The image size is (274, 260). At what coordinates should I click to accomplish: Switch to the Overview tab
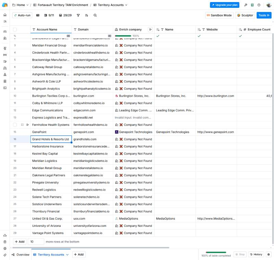(x=21, y=255)
